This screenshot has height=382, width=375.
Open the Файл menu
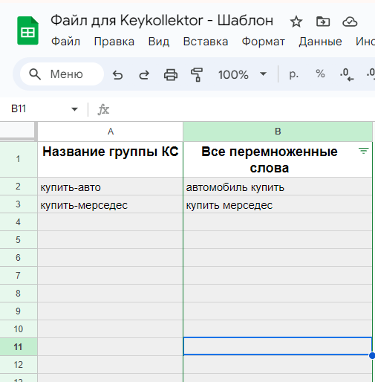(x=65, y=42)
